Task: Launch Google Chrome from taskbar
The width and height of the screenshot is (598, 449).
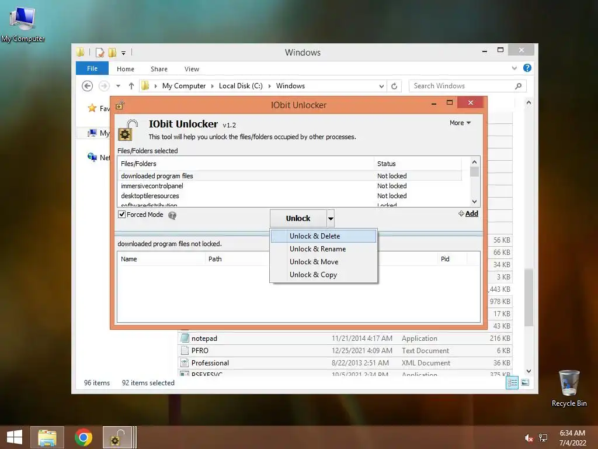Action: 84,437
